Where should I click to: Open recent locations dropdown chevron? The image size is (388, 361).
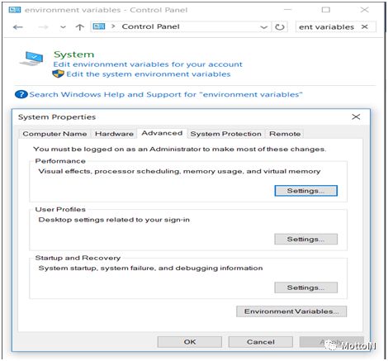click(63, 27)
